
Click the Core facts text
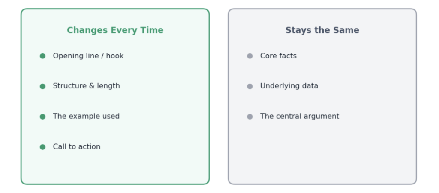point(278,56)
